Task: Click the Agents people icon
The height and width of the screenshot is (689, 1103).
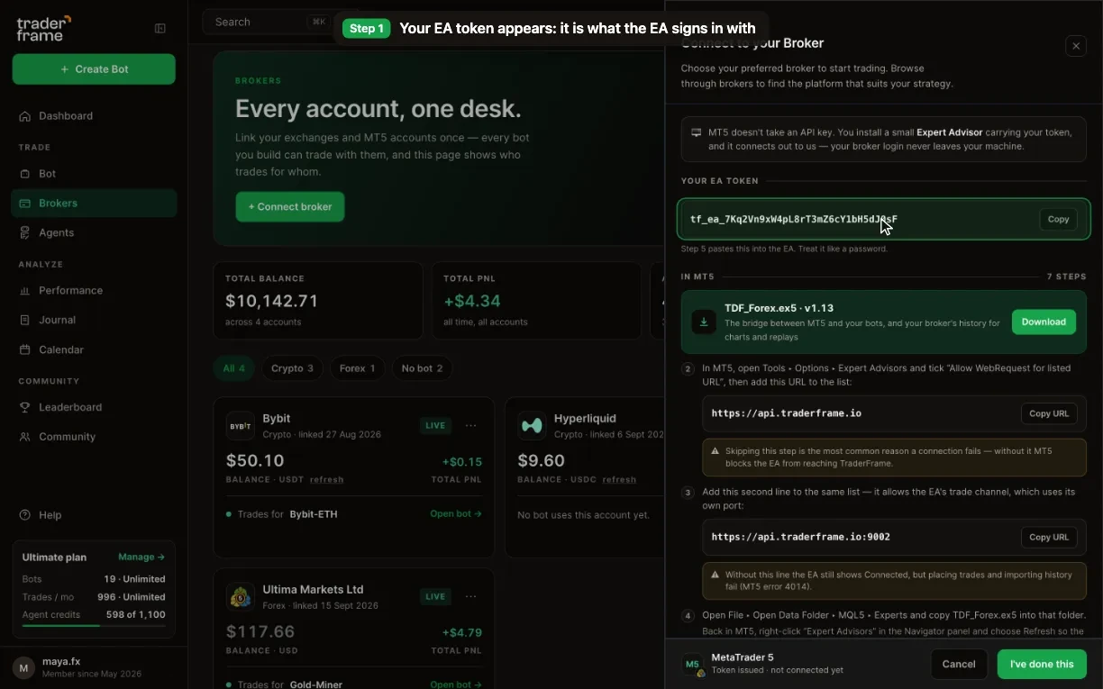Action: tap(25, 232)
